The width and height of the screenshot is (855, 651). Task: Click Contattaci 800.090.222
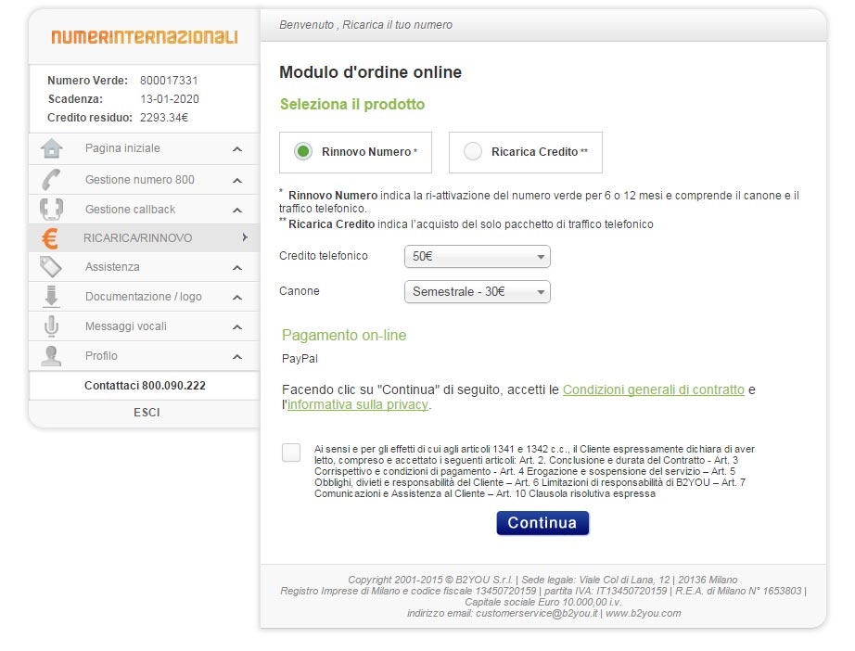pyautogui.click(x=145, y=386)
